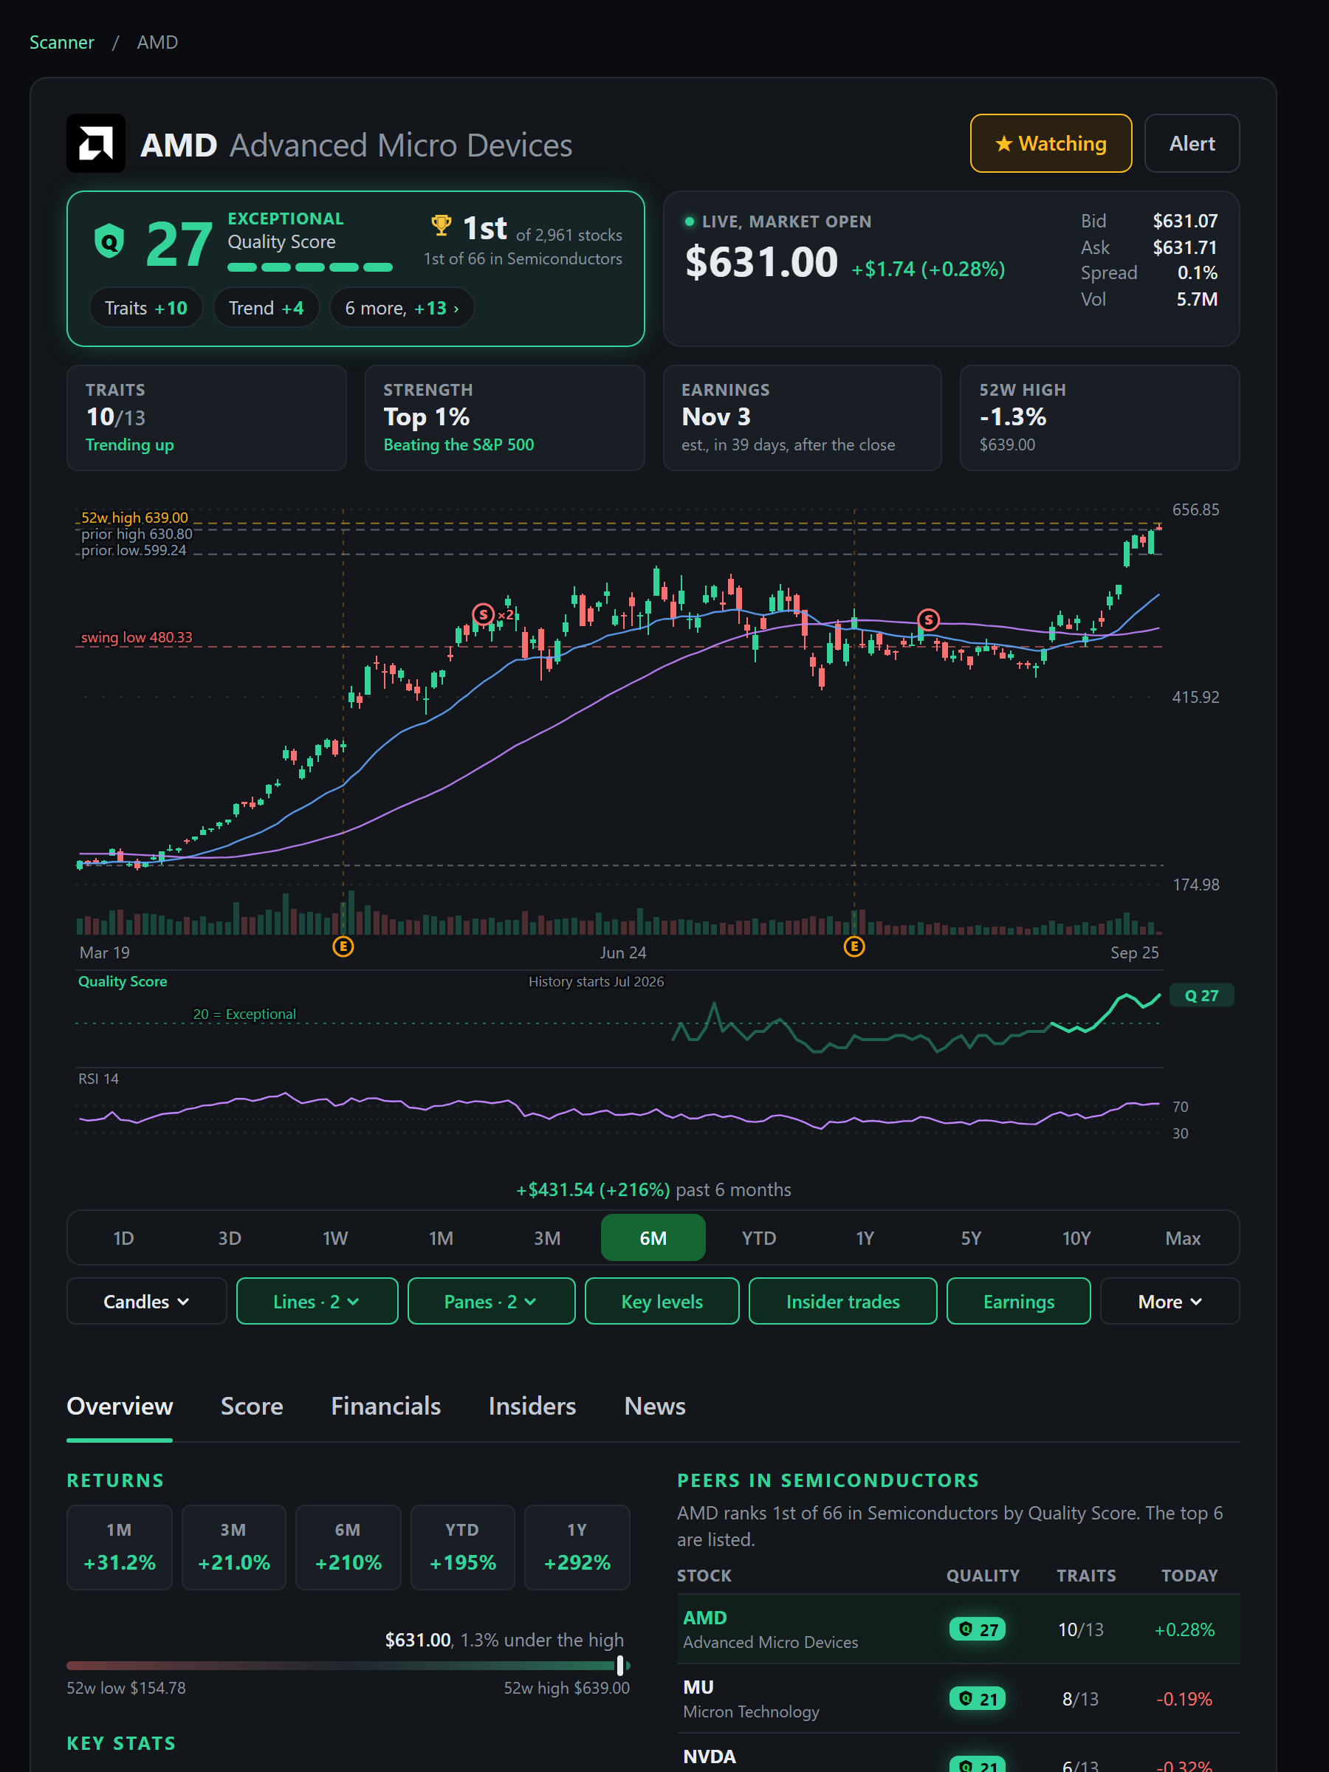
Task: Click the '52w high 639.00' level label
Action: coord(134,518)
